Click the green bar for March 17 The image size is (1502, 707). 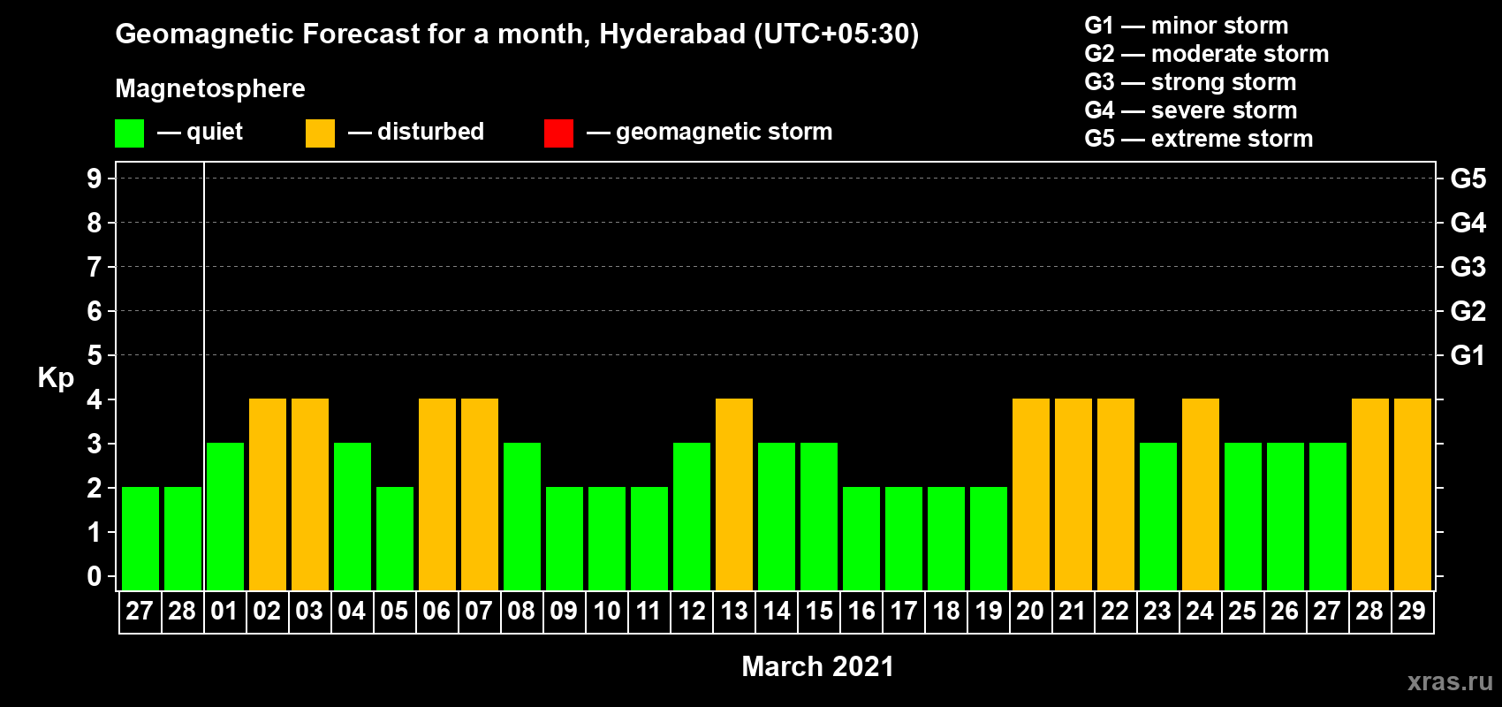(904, 538)
